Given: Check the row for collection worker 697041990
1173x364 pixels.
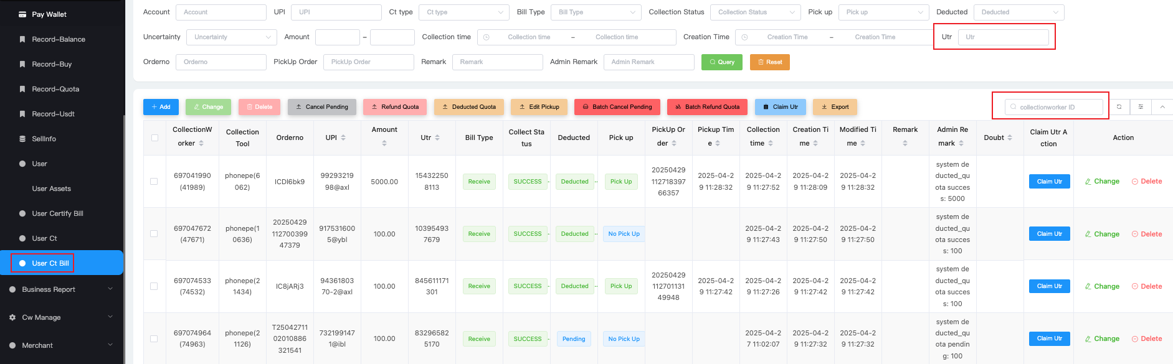Looking at the screenshot, I should [x=154, y=182].
